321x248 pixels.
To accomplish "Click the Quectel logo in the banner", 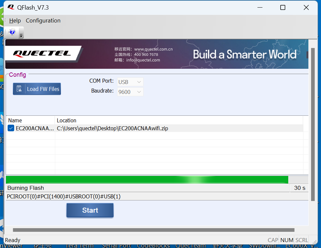I will 42,54.
